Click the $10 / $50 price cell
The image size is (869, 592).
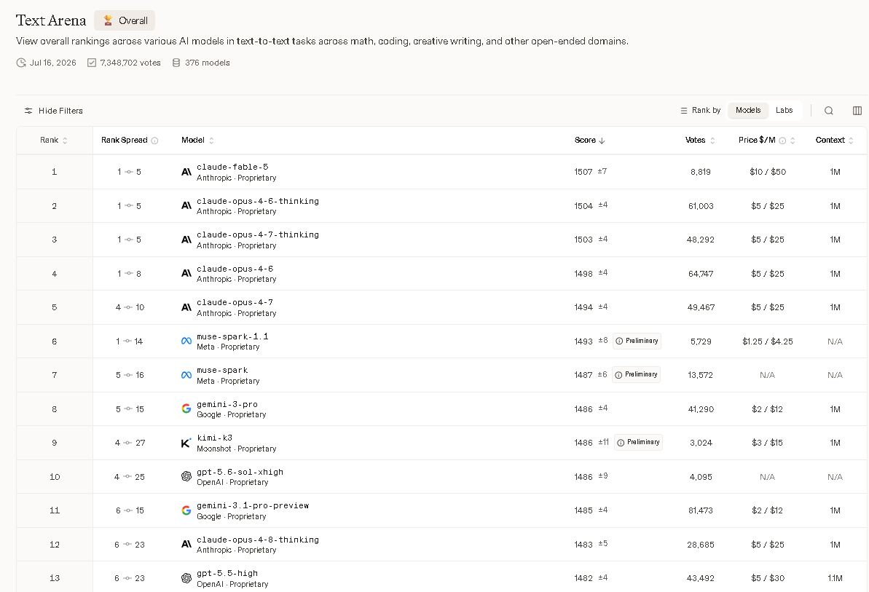pos(768,173)
